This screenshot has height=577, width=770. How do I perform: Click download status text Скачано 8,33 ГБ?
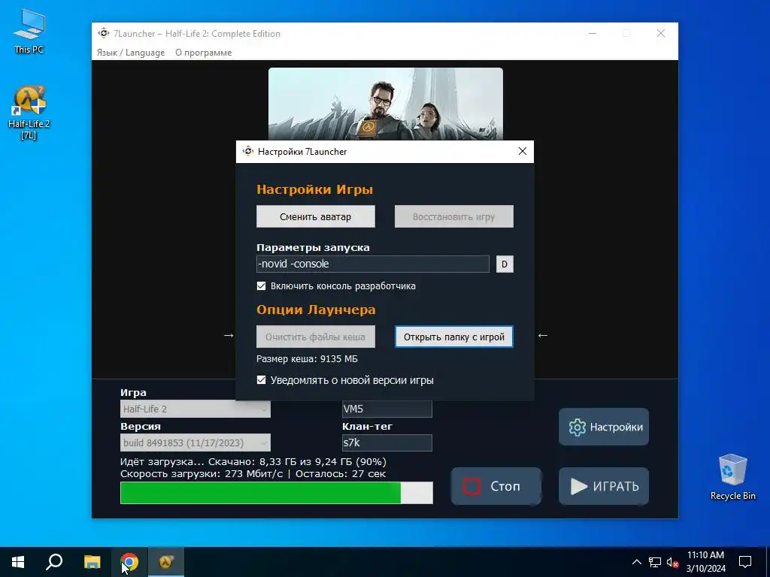point(253,462)
